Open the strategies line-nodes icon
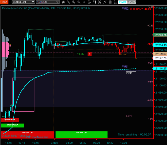The image size is (167, 145). [105, 2]
